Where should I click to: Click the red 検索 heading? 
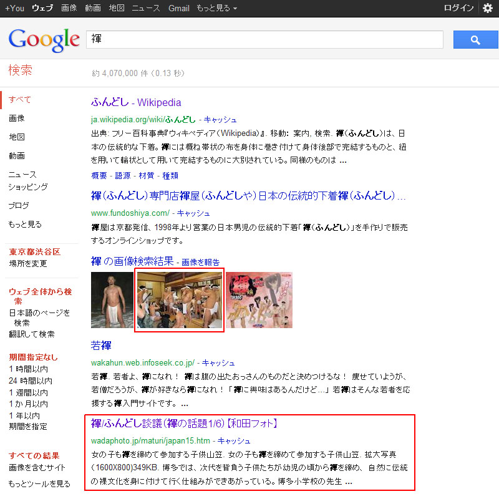tap(21, 70)
